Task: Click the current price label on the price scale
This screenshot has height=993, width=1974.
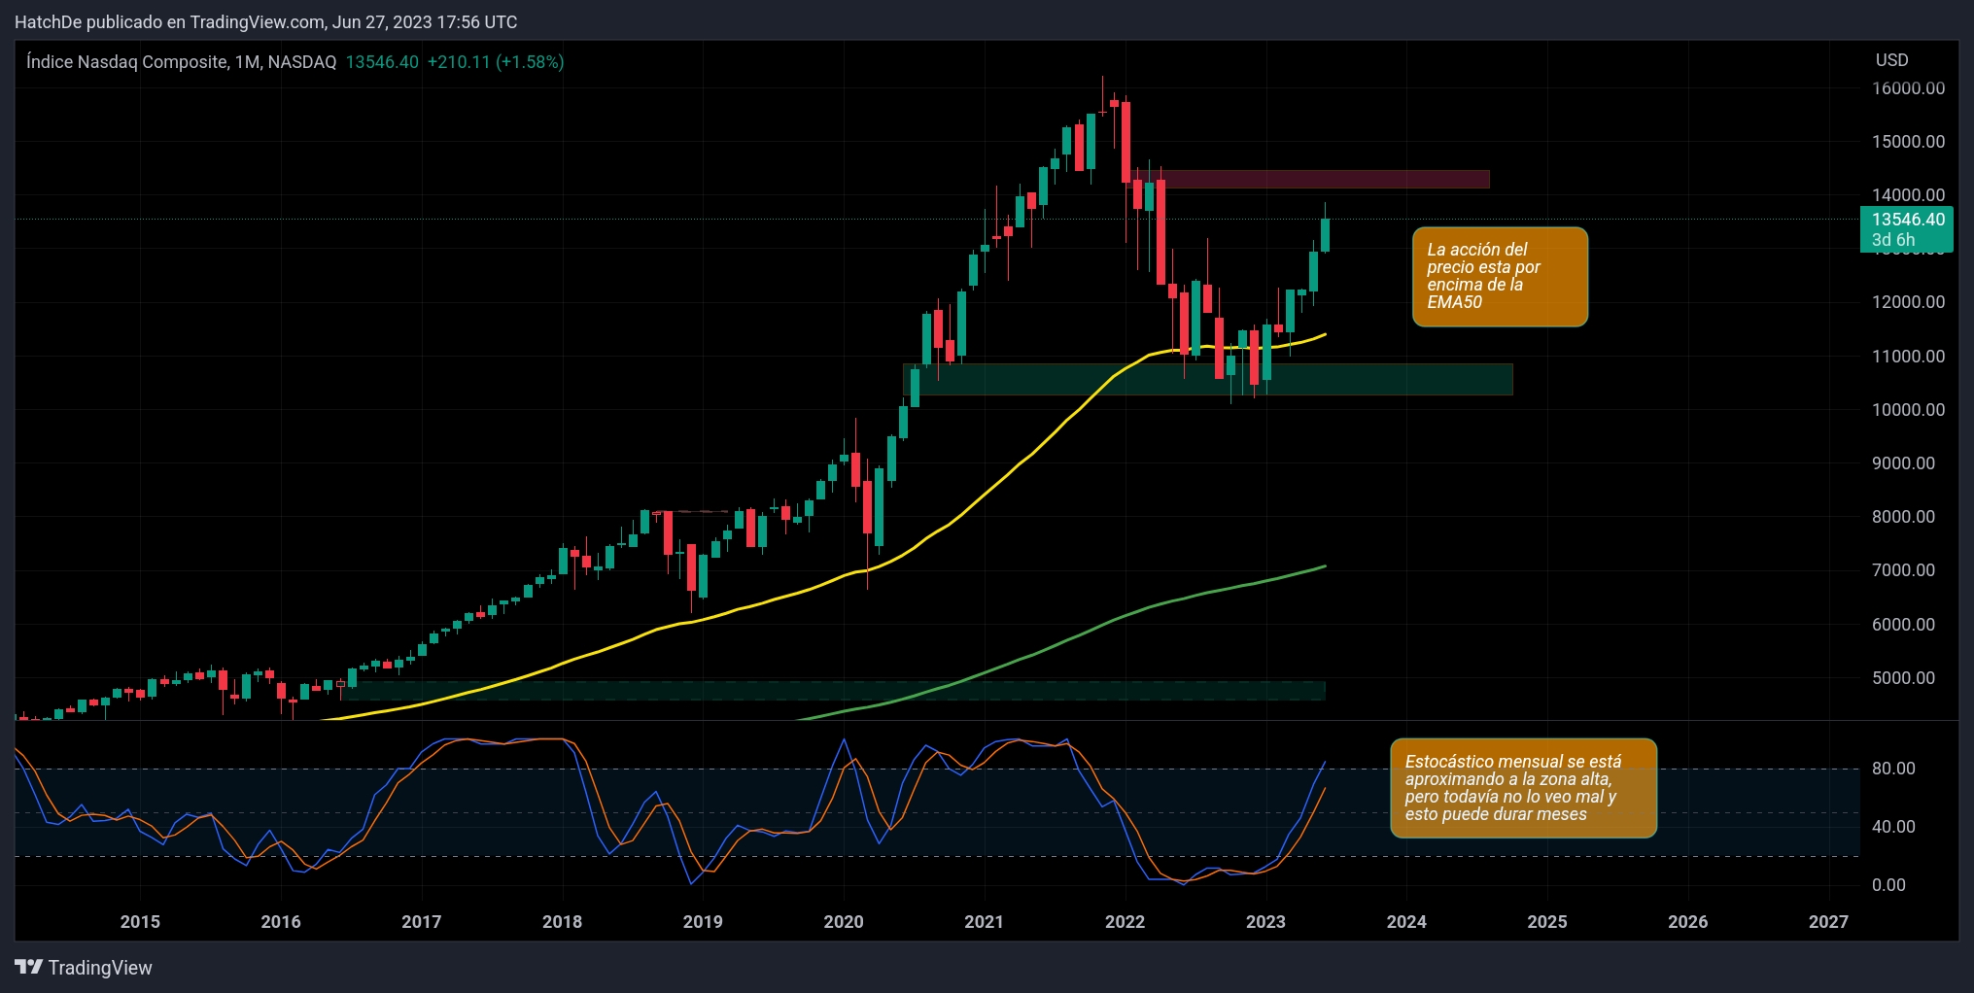Action: point(1908,220)
